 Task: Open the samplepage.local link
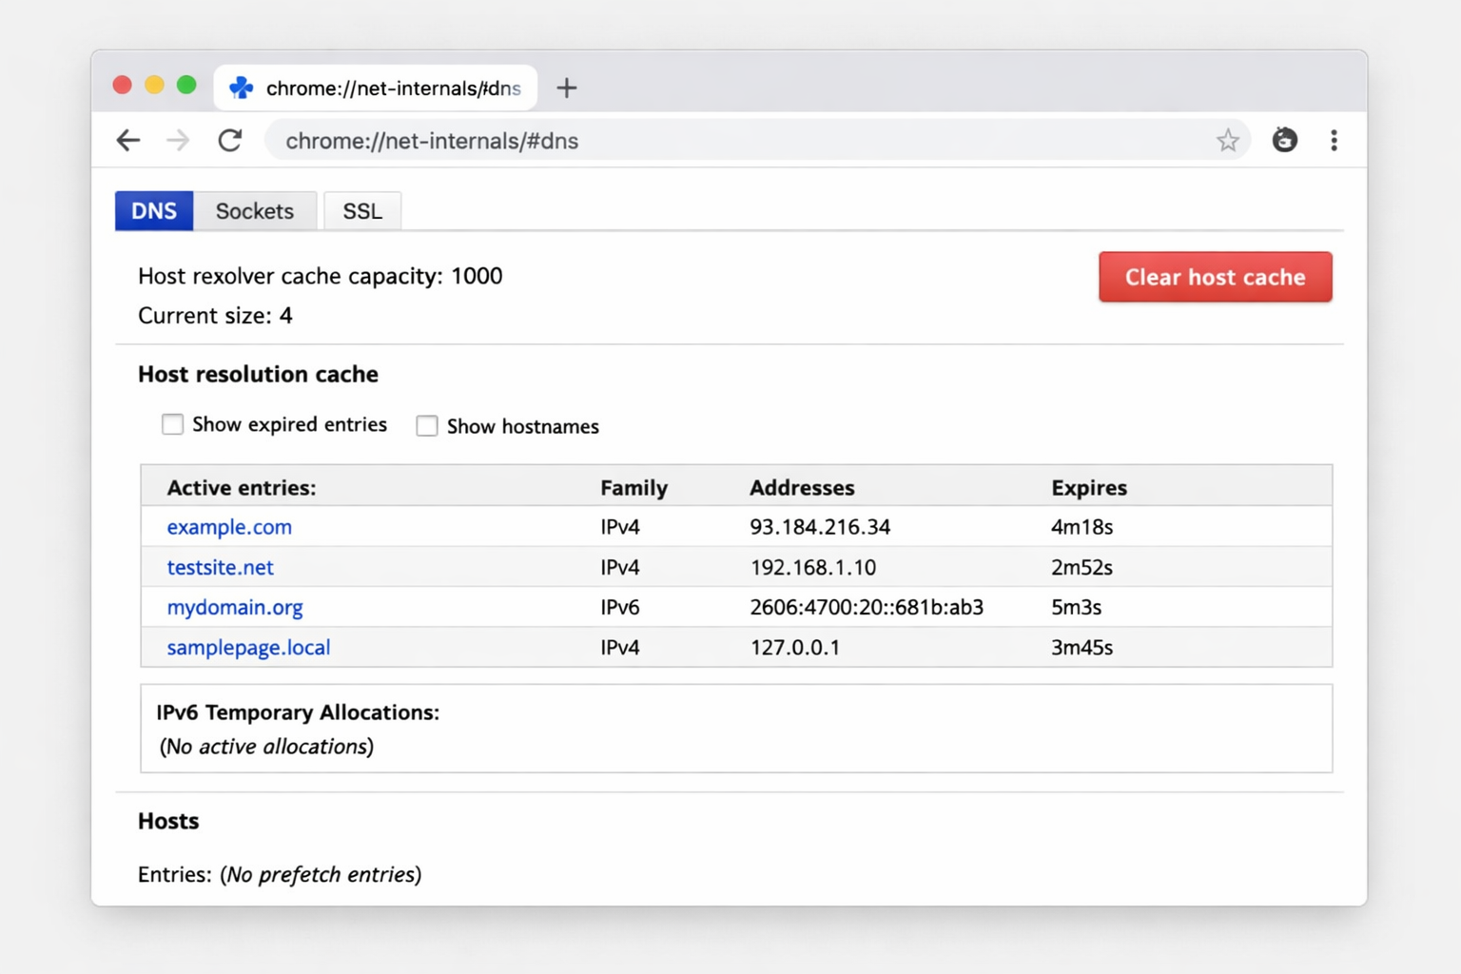tap(248, 648)
